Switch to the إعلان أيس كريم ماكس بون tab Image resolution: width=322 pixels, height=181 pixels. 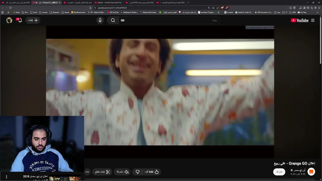tap(16, 3)
